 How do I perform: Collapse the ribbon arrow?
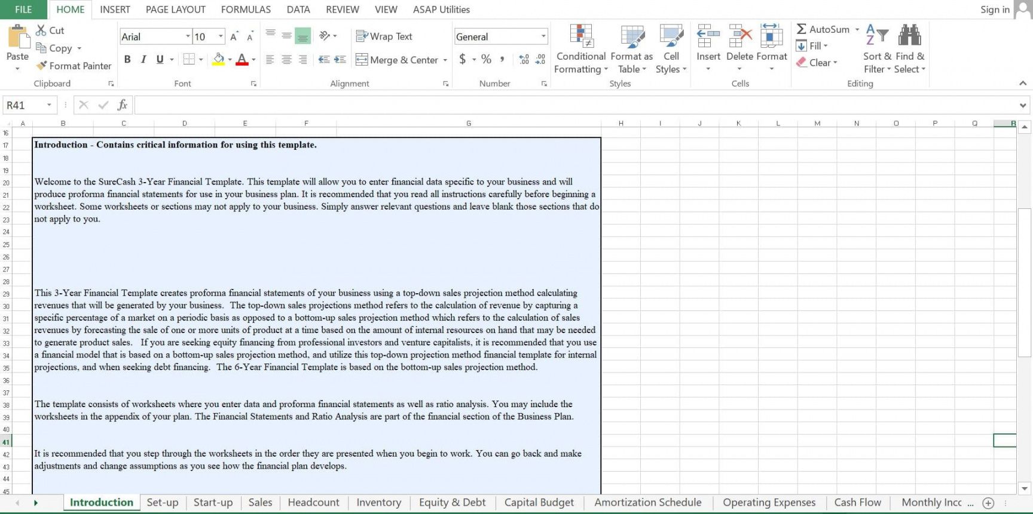1023,84
